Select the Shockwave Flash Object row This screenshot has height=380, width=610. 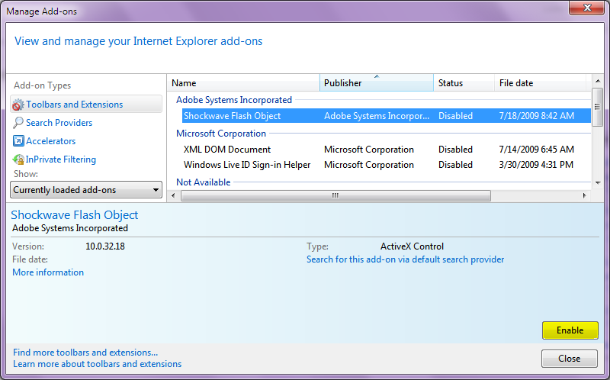pos(387,116)
